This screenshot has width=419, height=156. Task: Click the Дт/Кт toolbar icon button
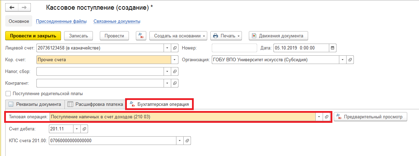[141, 36]
